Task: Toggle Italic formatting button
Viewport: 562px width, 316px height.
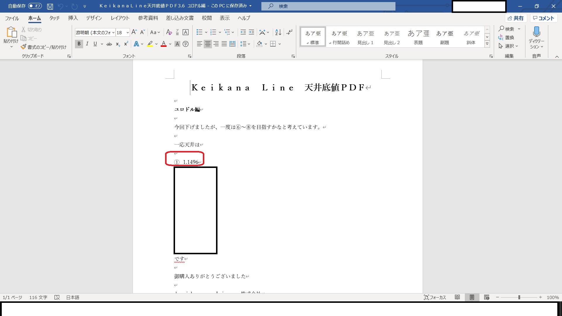Action: tap(87, 44)
